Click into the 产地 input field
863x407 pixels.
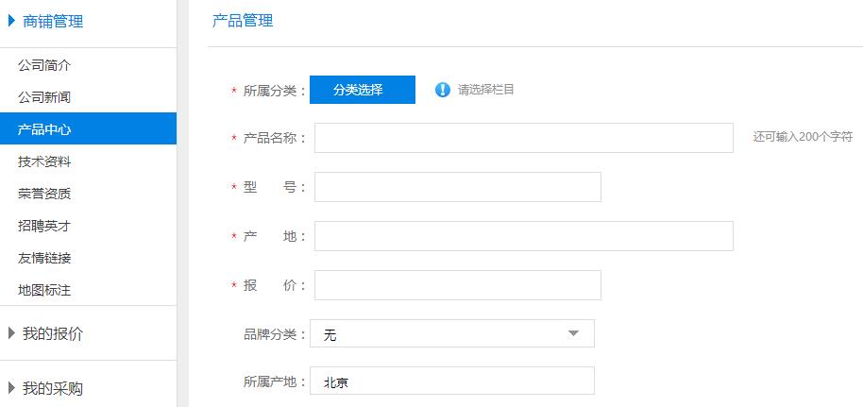pos(523,236)
